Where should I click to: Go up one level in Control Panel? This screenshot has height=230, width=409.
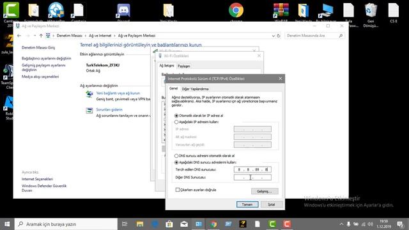coord(41,36)
